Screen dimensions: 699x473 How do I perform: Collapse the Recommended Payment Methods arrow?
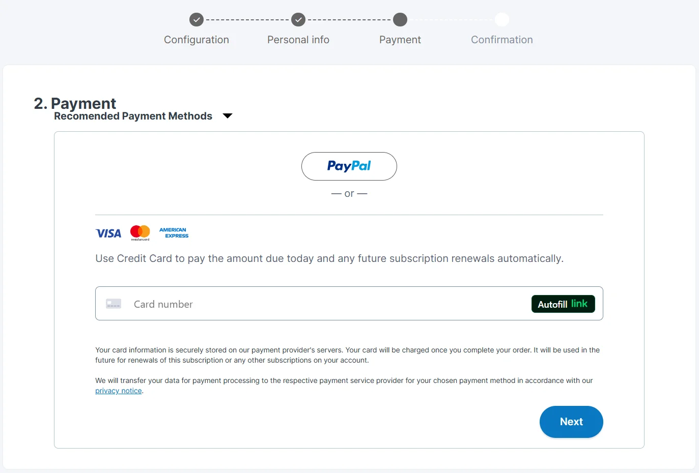(x=228, y=116)
